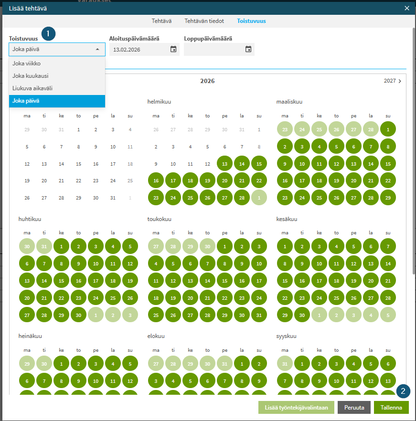Select helmikuu day 5
Screen dimensions: 416x421
click(207, 147)
